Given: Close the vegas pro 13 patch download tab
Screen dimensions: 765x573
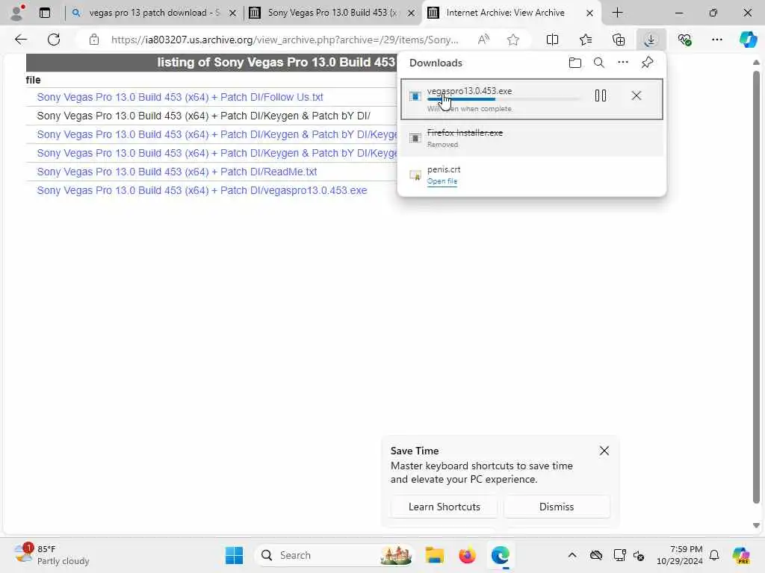Looking at the screenshot, I should pyautogui.click(x=233, y=13).
